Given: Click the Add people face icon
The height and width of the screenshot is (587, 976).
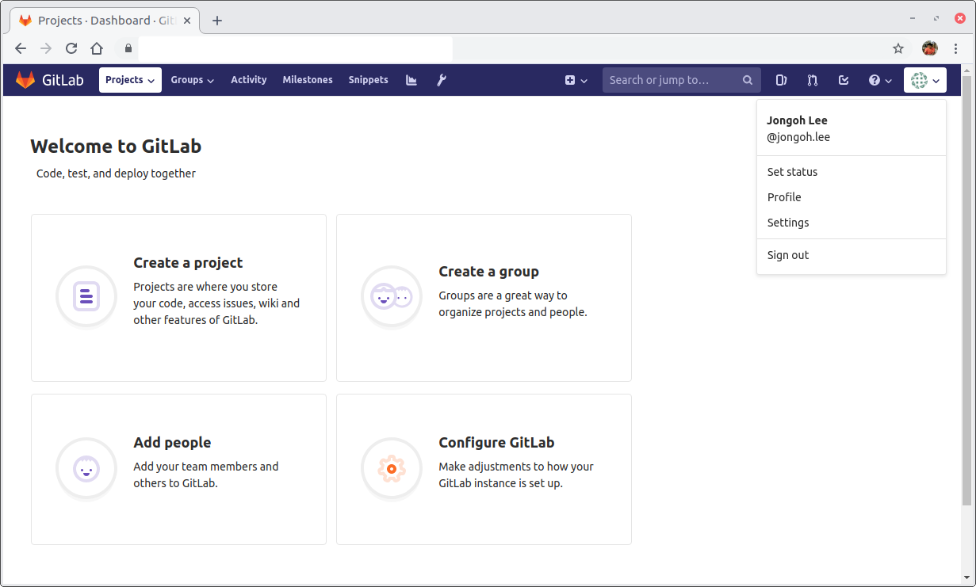Looking at the screenshot, I should tap(86, 468).
